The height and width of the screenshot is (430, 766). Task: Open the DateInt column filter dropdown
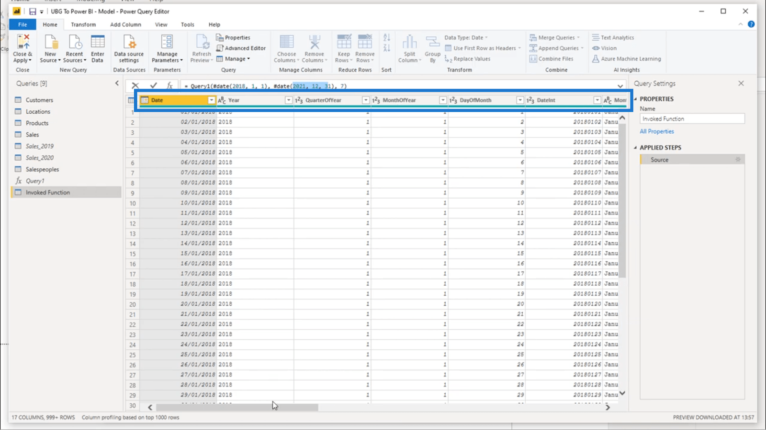(x=597, y=100)
